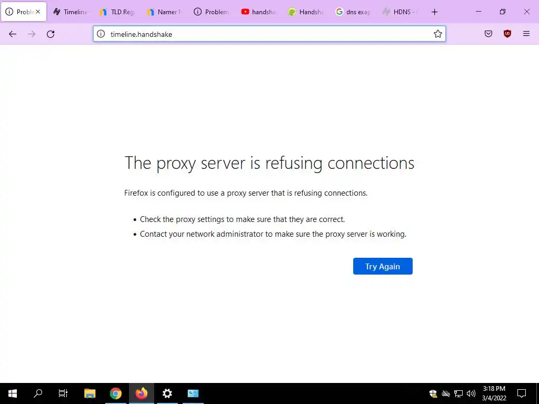This screenshot has width=539, height=404.
Task: Open Windows taskbar search
Action: (x=38, y=393)
